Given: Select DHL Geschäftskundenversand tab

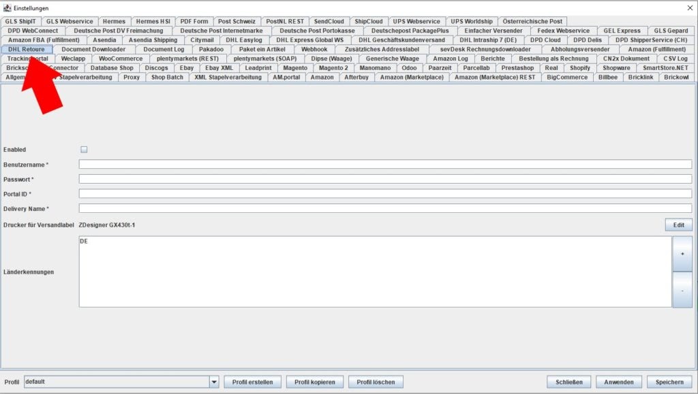Looking at the screenshot, I should (402, 40).
